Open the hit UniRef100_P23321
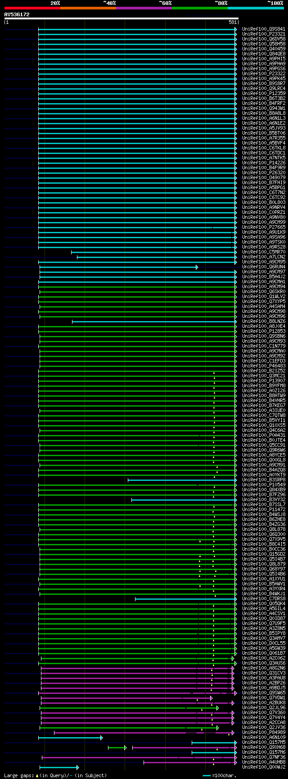This screenshot has height=779, width=288. pos(264,34)
